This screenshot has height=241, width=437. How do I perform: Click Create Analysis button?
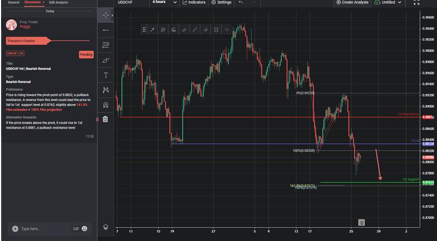353,2
